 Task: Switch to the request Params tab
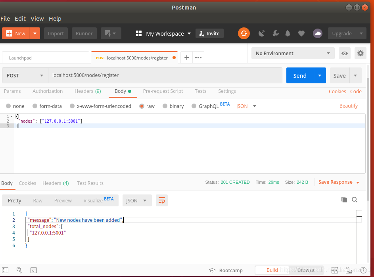coord(12,91)
